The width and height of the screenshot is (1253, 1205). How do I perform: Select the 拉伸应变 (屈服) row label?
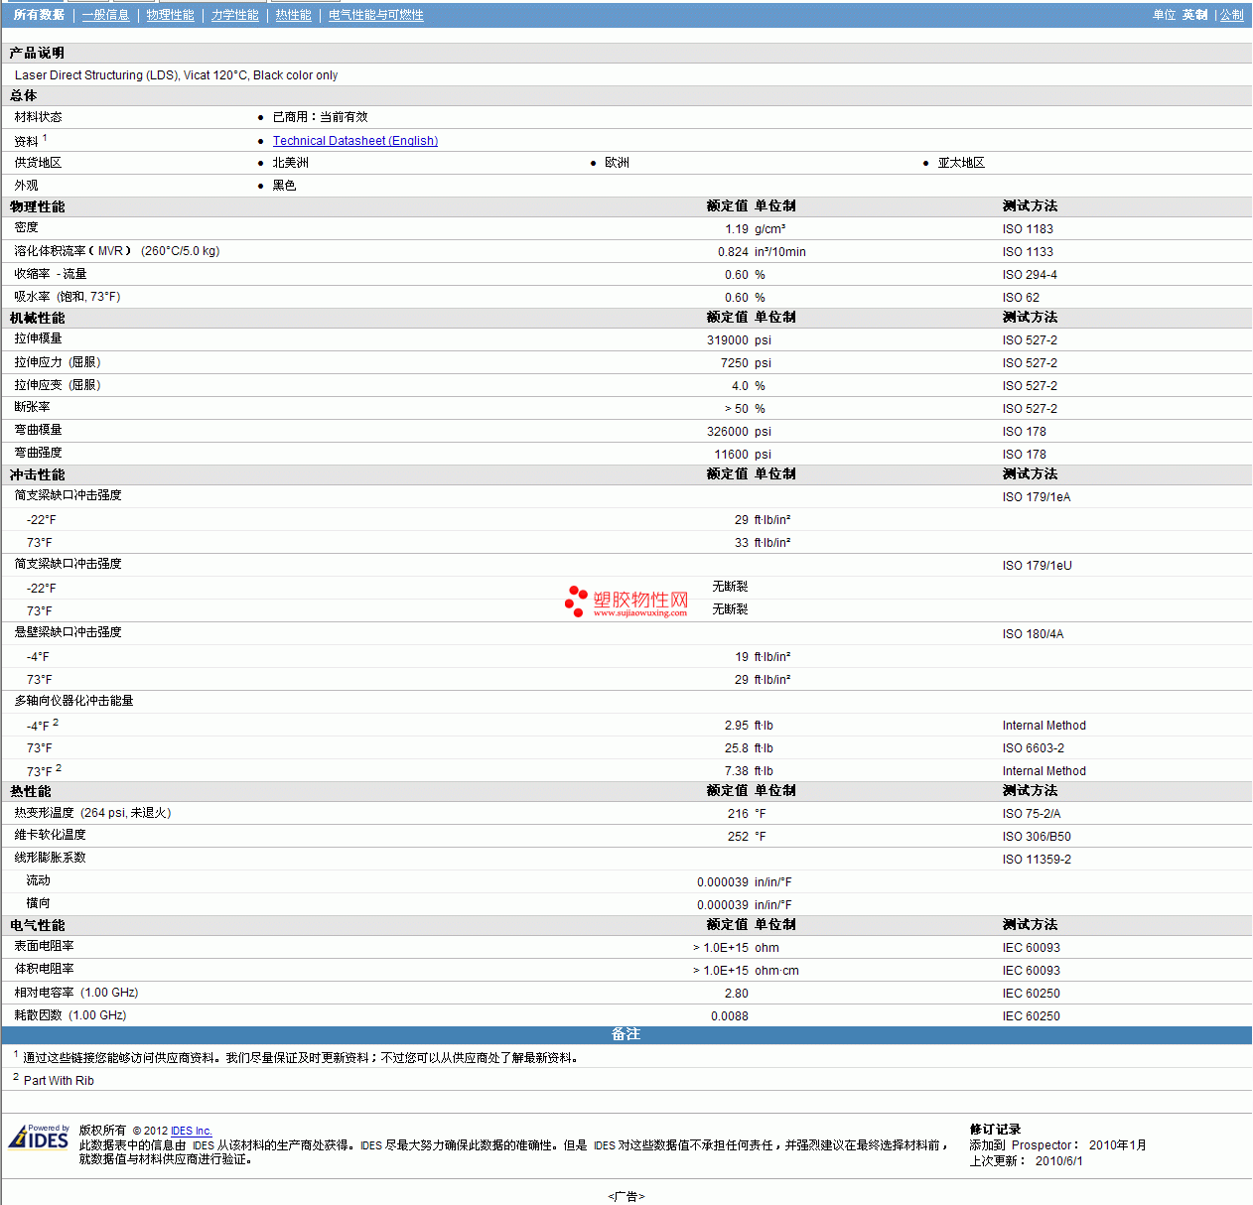tap(58, 385)
